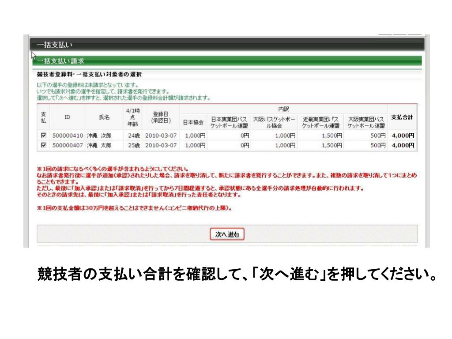Screen dimensions: 452x339
Task: Click the 氏名 column header
Action: click(x=104, y=117)
